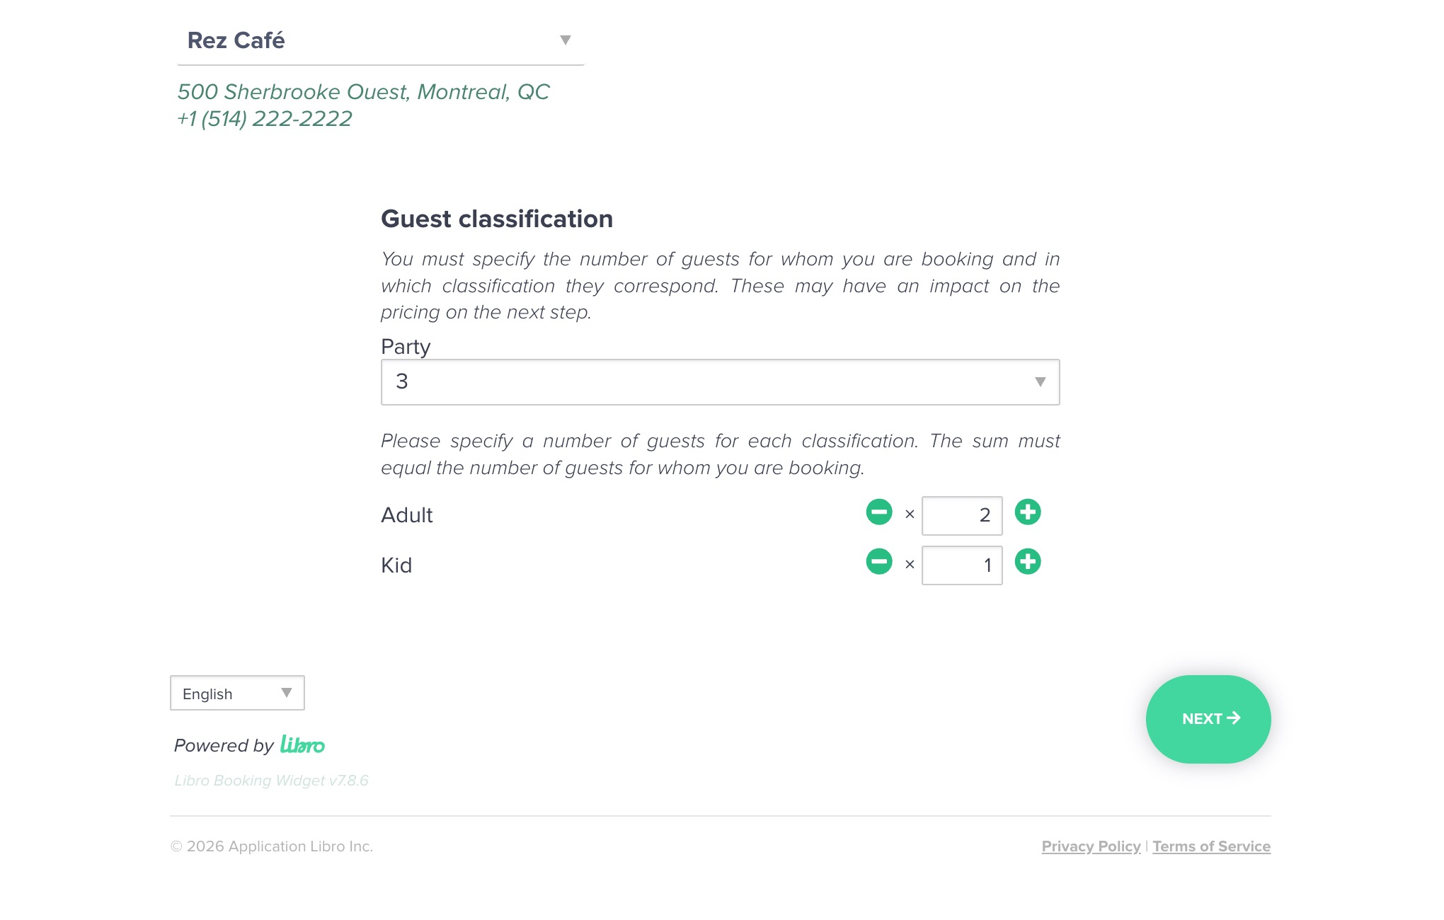1444x920 pixels.
Task: Focus the Kid quantity input field
Action: pos(961,565)
